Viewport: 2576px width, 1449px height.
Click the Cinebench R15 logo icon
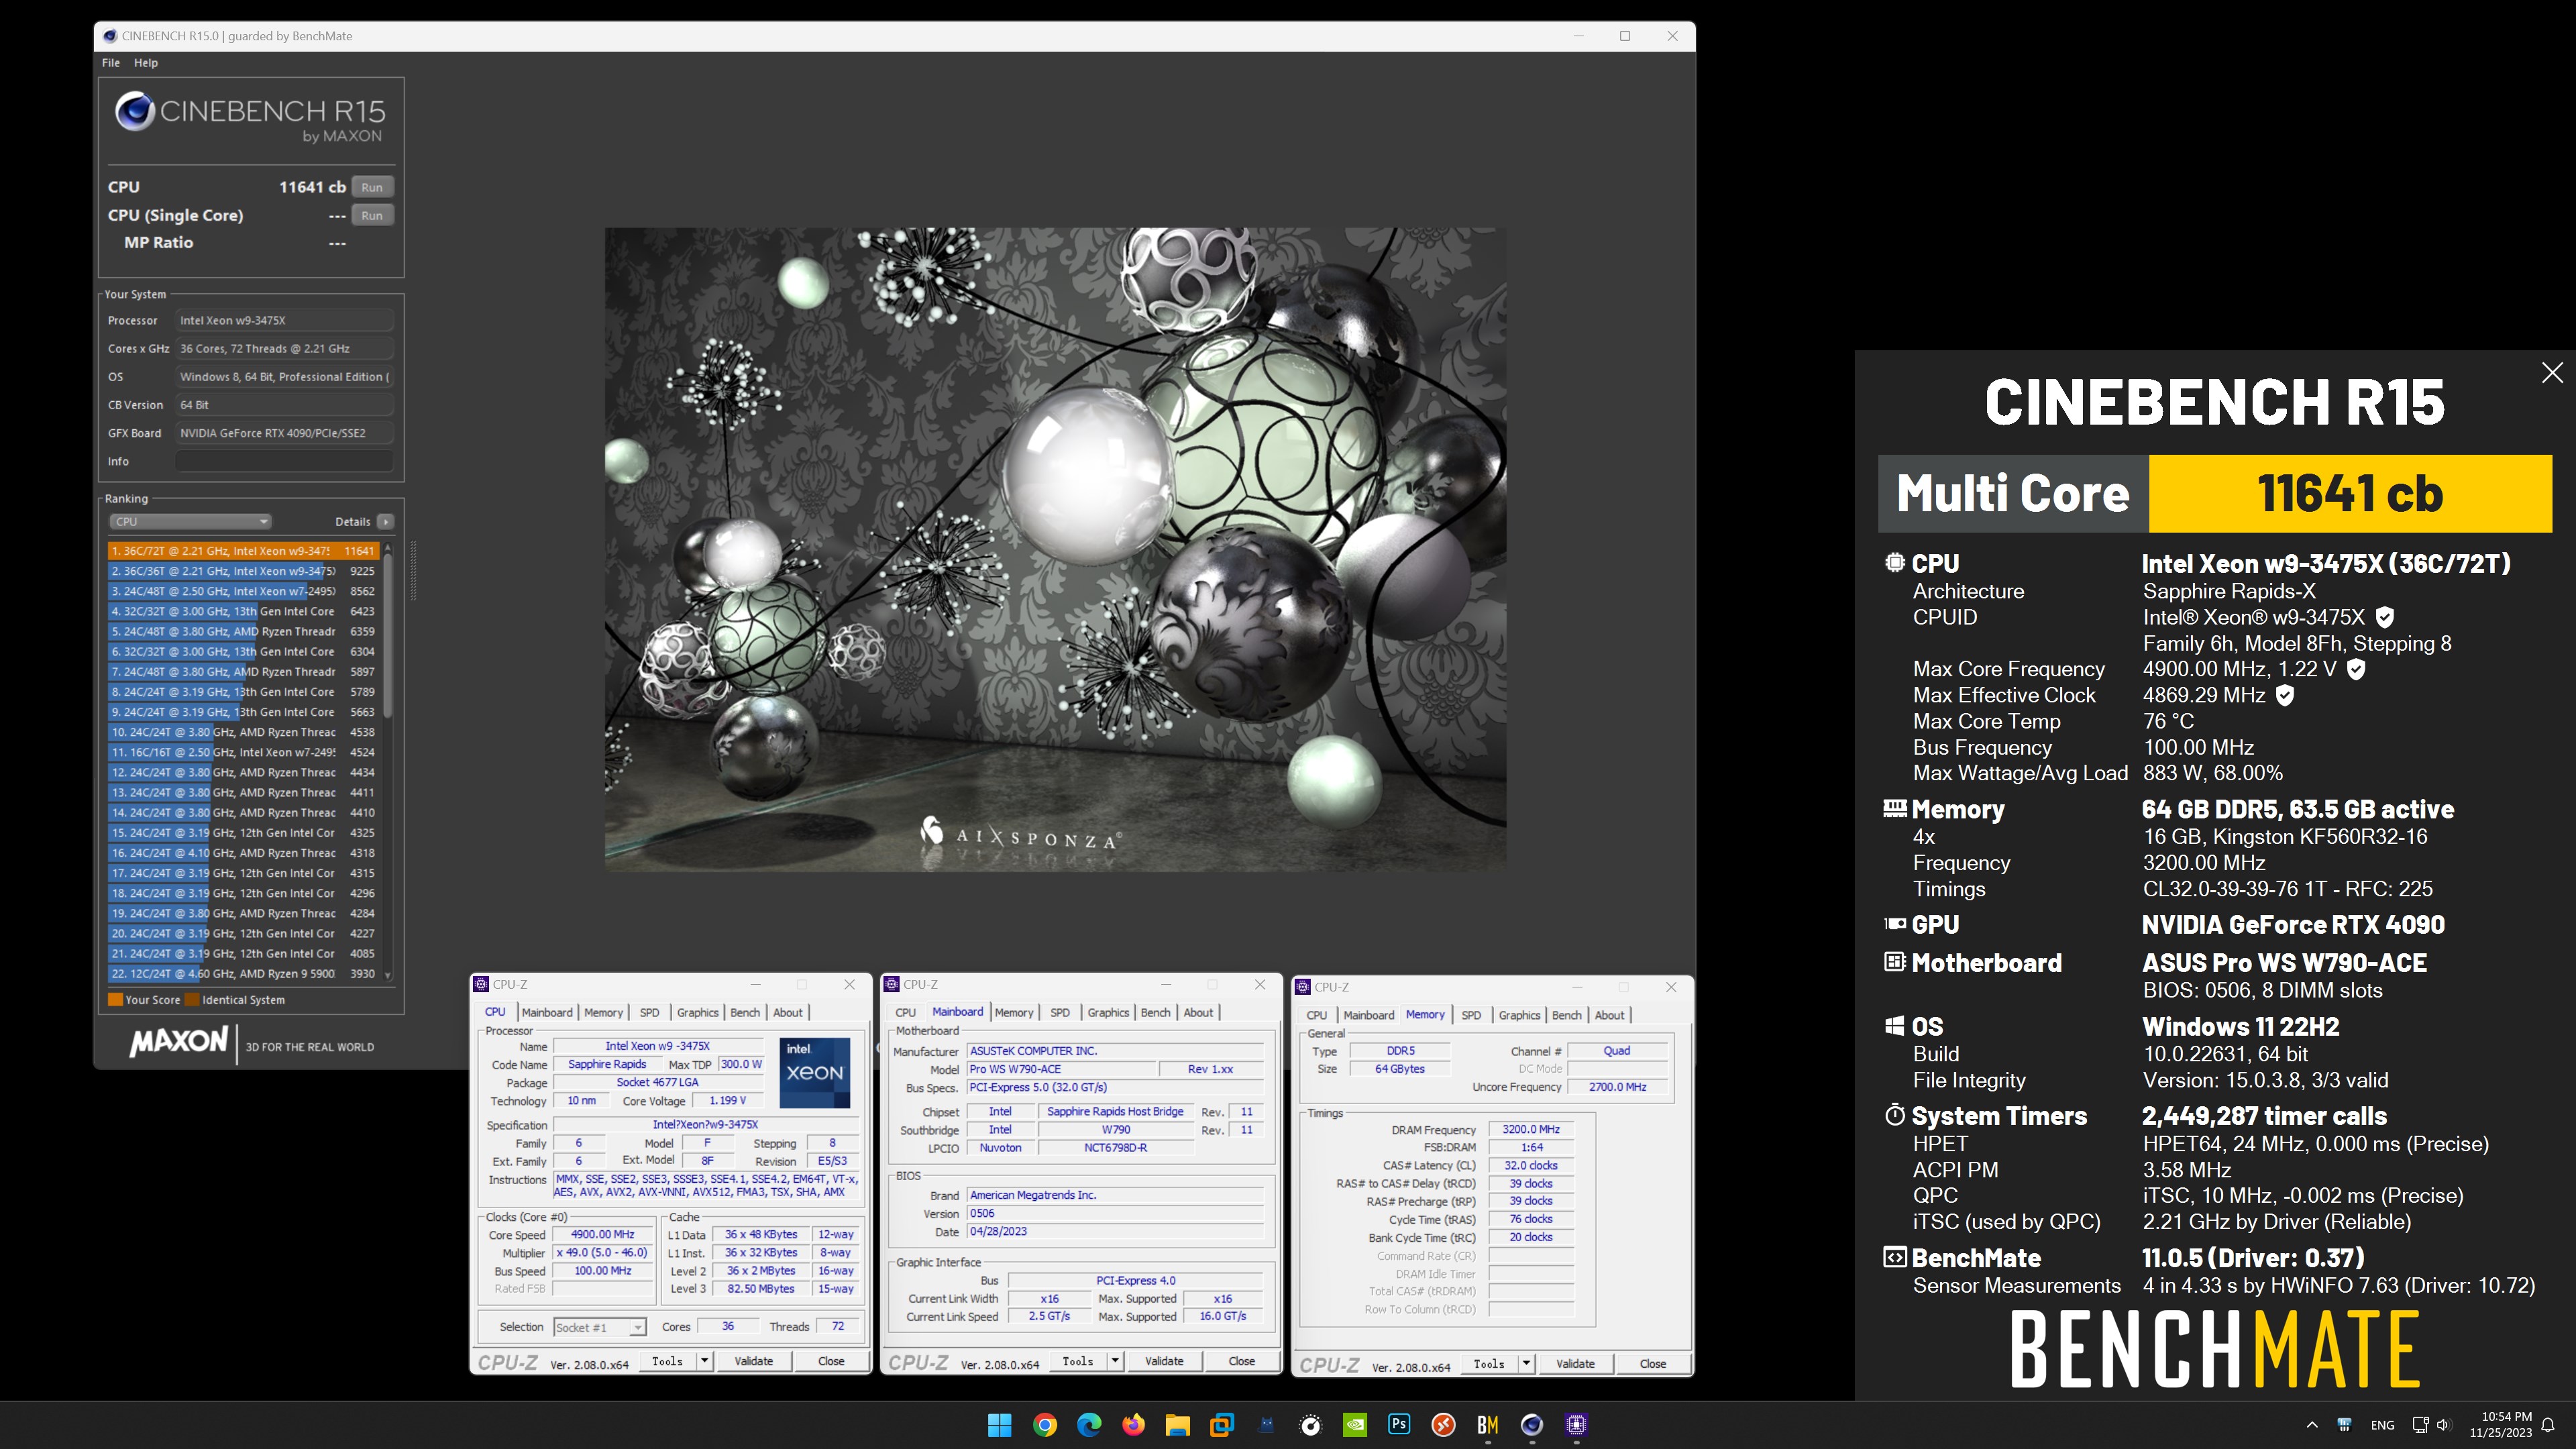pos(134,111)
